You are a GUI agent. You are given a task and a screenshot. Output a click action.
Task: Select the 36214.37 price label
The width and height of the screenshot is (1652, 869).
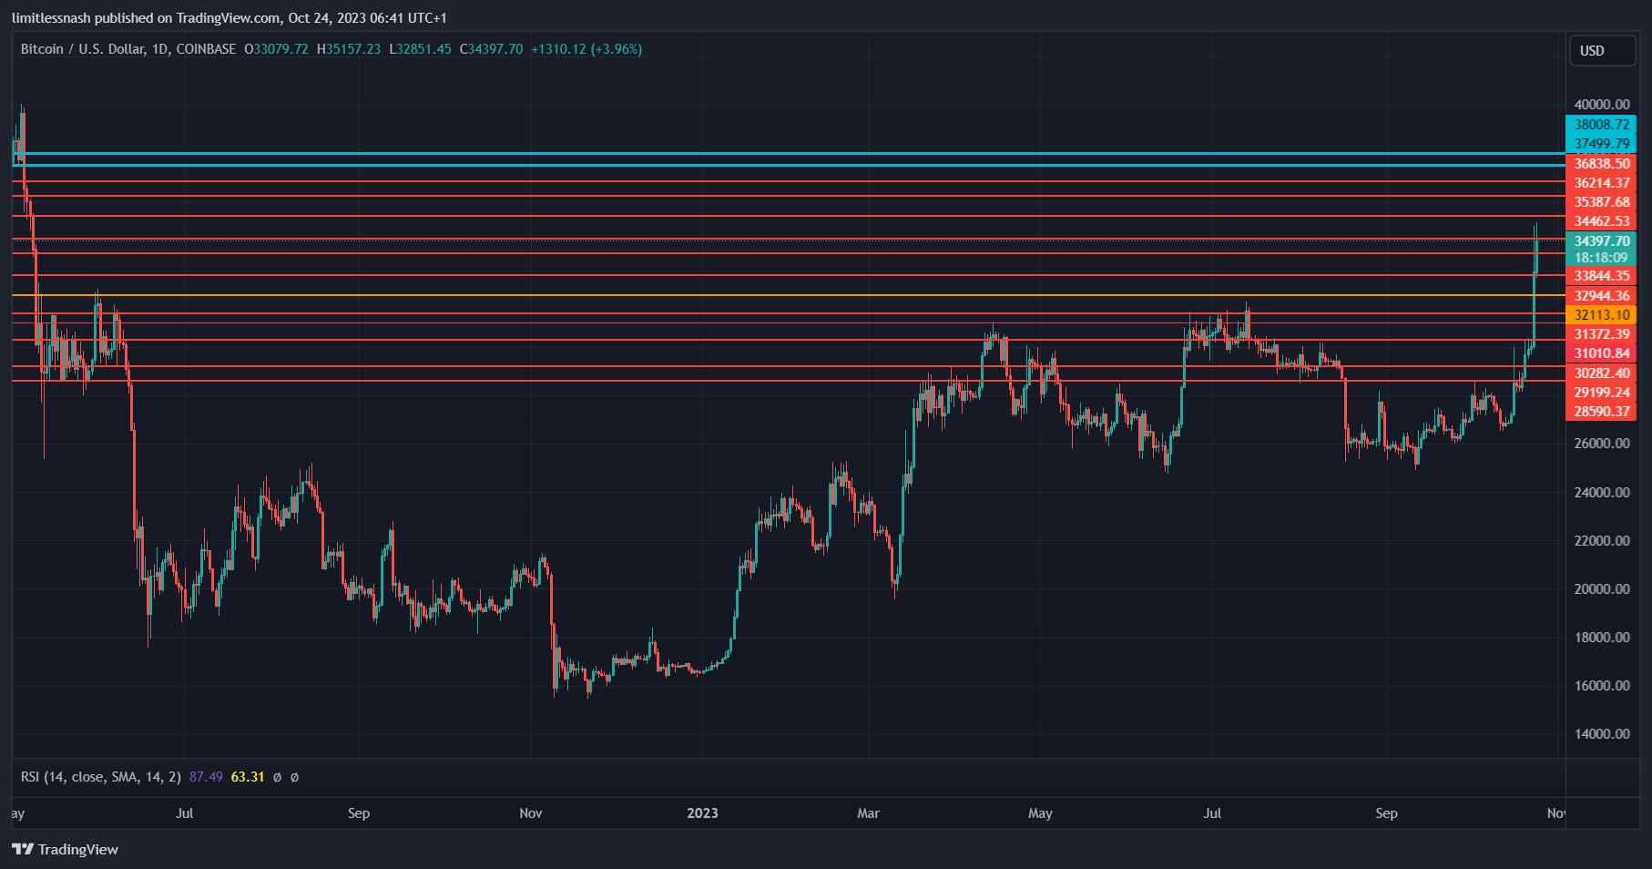[1601, 183]
